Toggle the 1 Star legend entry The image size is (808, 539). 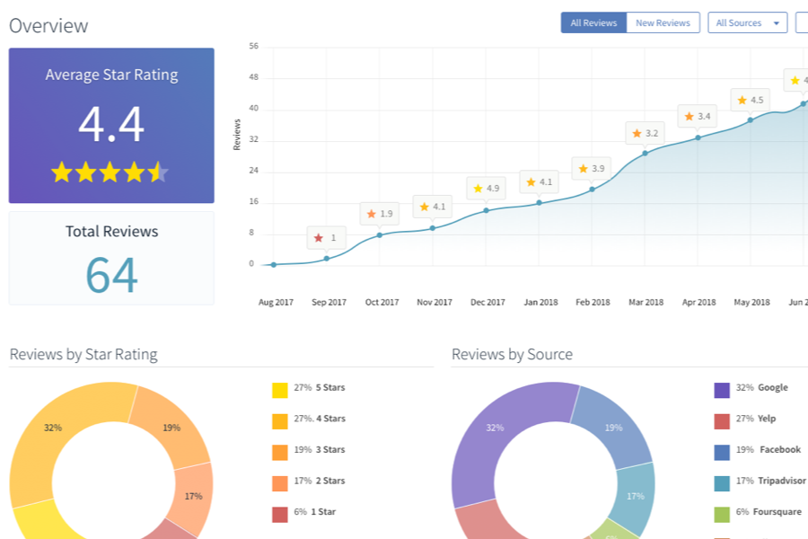(304, 512)
